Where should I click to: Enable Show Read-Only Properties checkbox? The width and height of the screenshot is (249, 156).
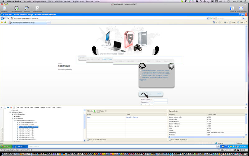(x=88, y=140)
